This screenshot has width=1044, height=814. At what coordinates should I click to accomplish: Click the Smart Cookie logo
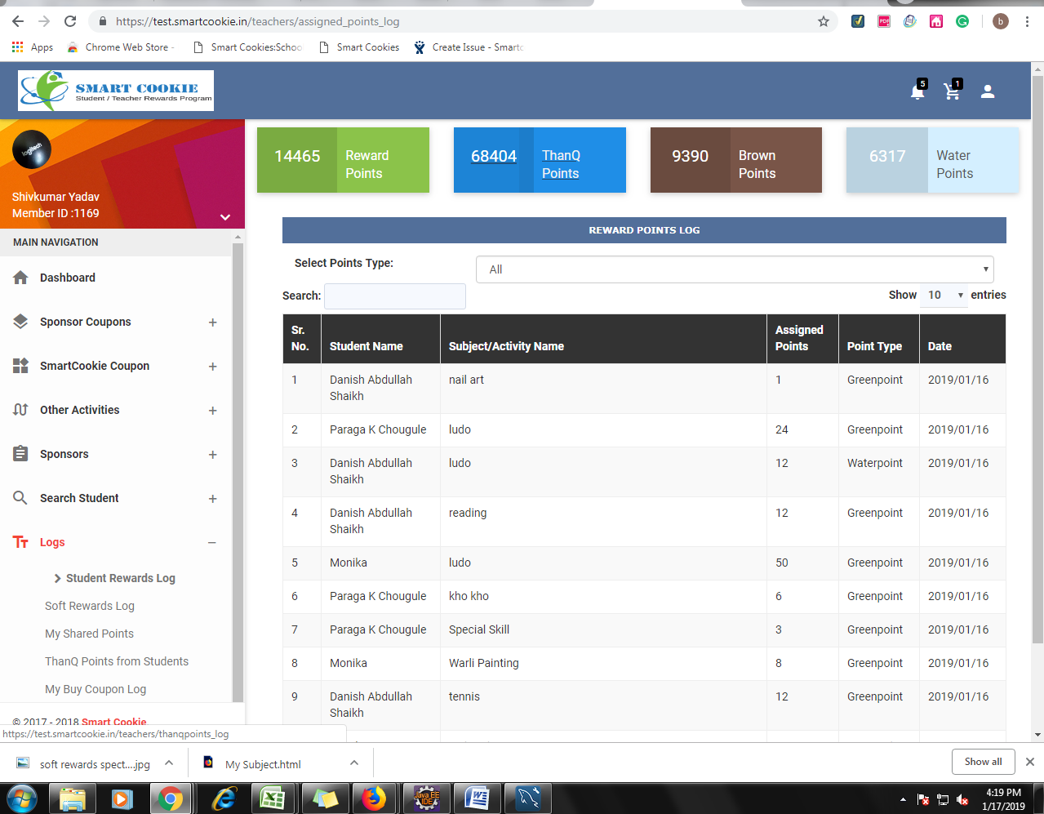click(116, 91)
